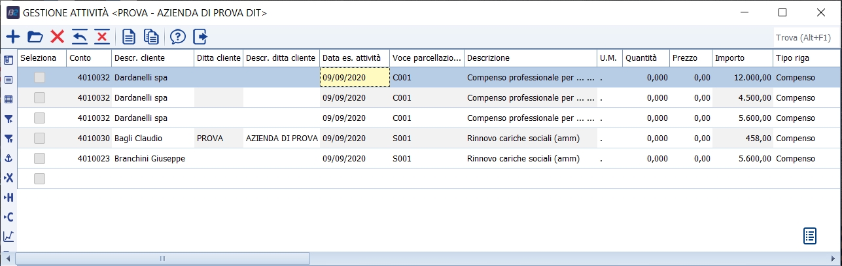
Task: Click the exit door arrow icon
Action: pyautogui.click(x=200, y=37)
